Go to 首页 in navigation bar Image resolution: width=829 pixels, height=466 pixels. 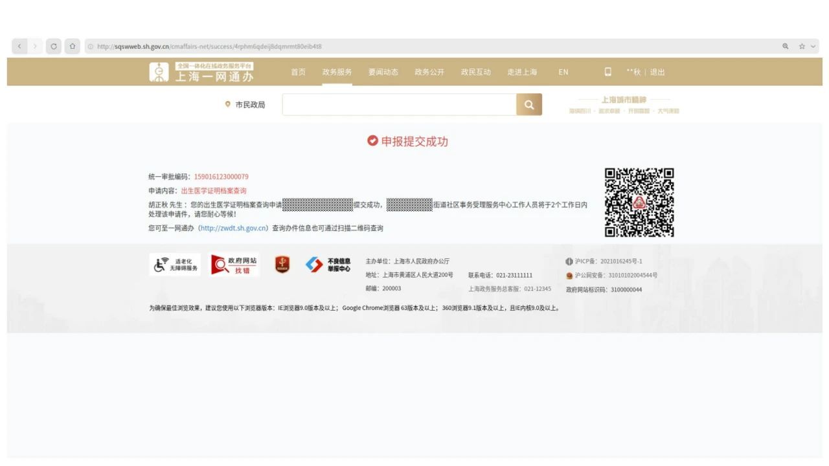click(x=298, y=72)
